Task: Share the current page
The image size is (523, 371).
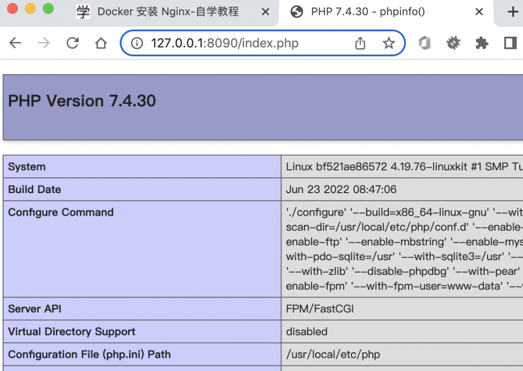Action: (x=360, y=43)
